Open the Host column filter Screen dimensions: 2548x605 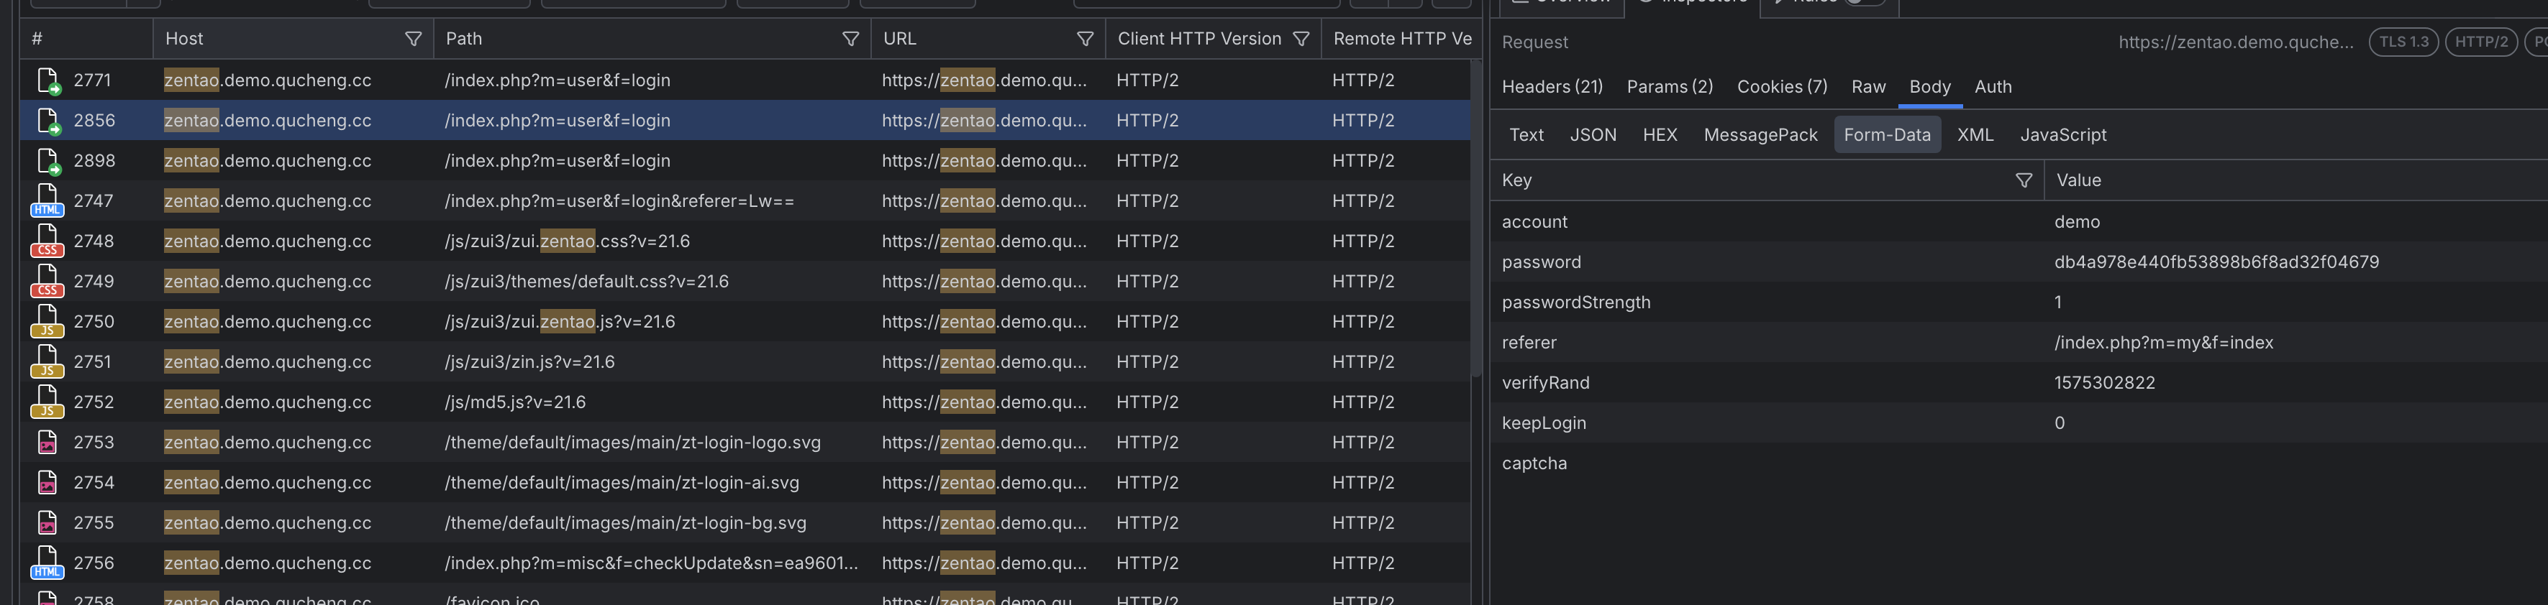coord(414,40)
